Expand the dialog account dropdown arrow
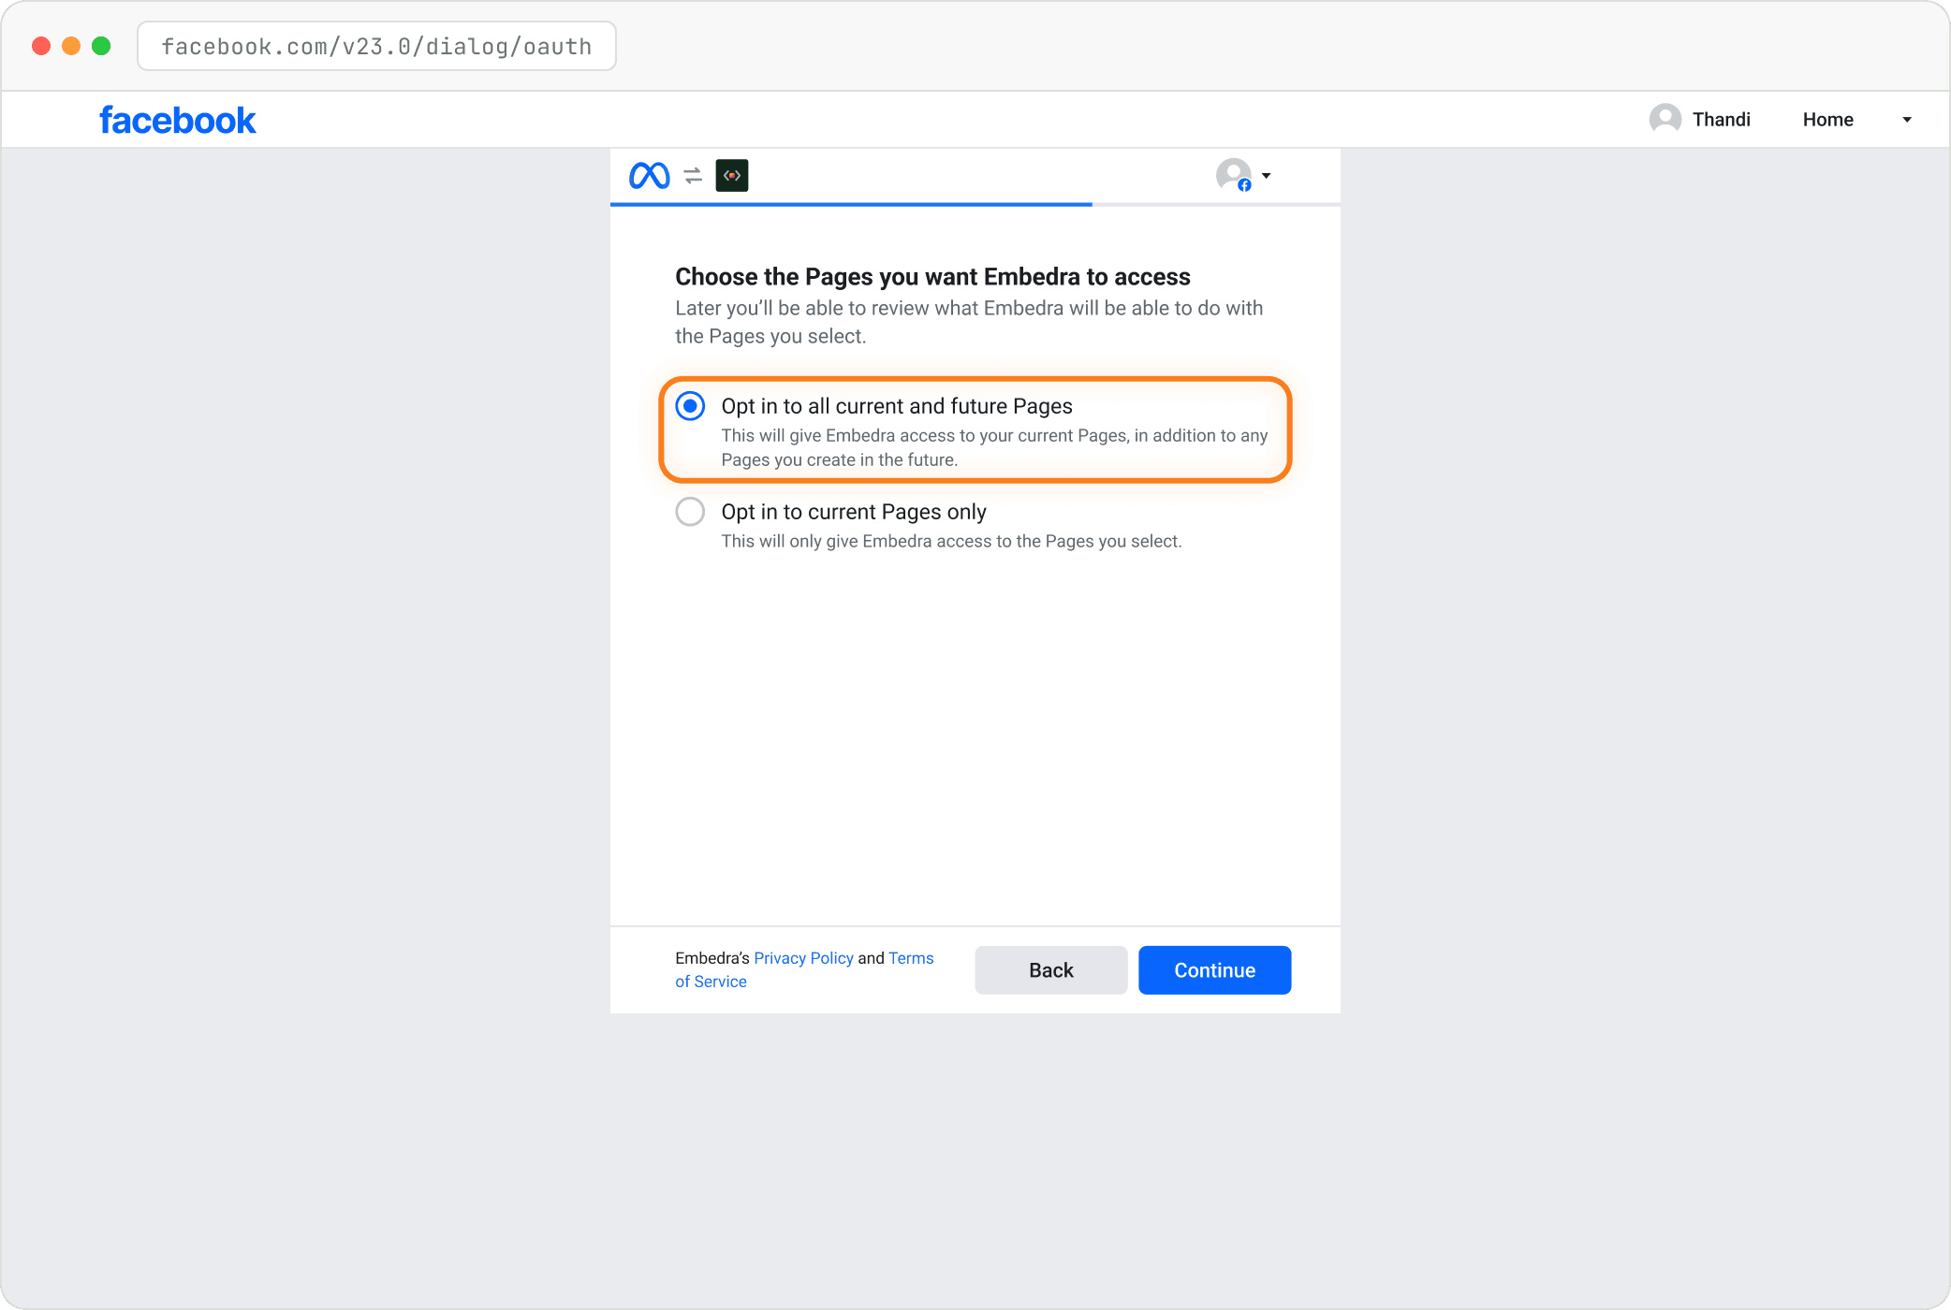 click(1266, 176)
